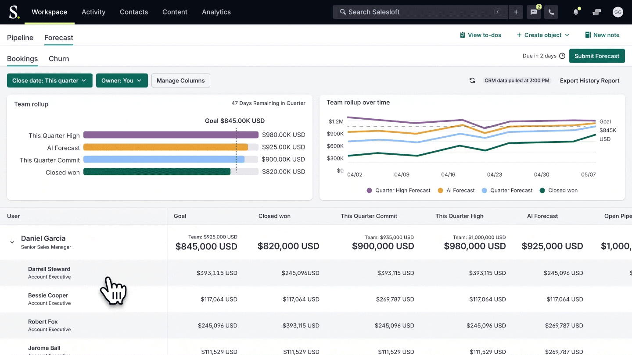Open the messages icon with badge 2

pos(534,12)
